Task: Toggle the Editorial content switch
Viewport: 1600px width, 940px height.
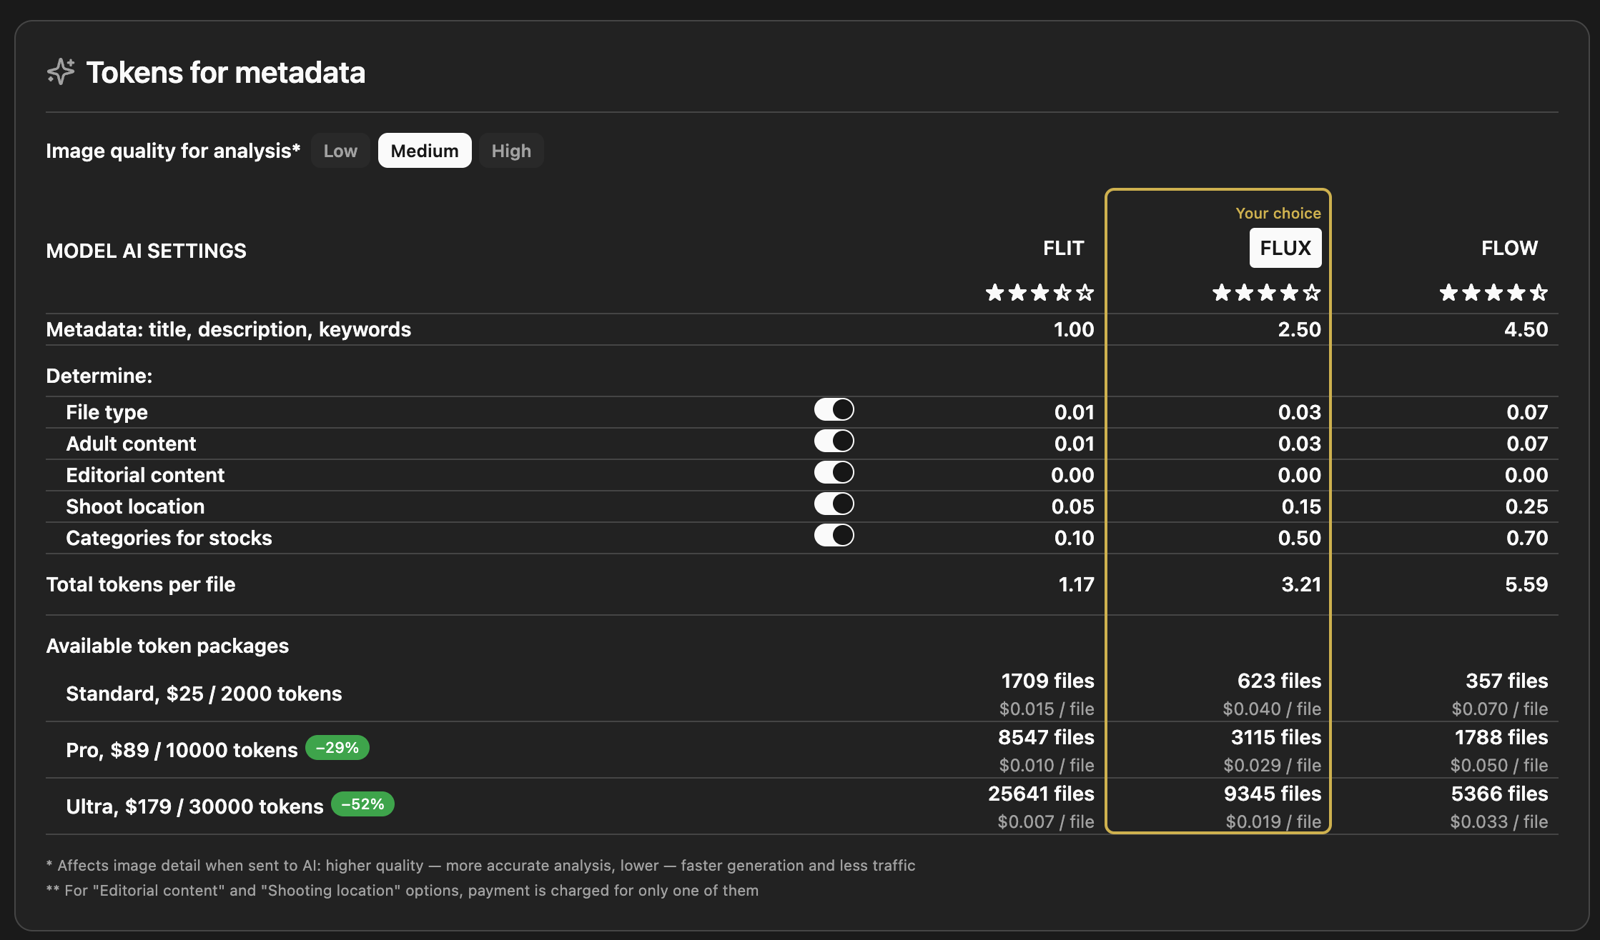Action: 834,473
